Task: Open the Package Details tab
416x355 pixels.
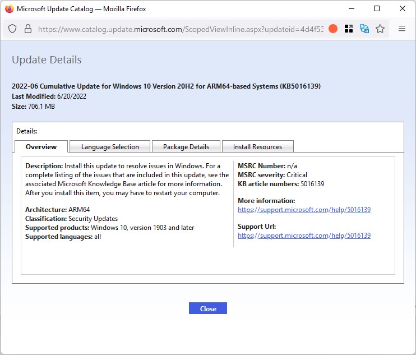Action: pos(186,146)
